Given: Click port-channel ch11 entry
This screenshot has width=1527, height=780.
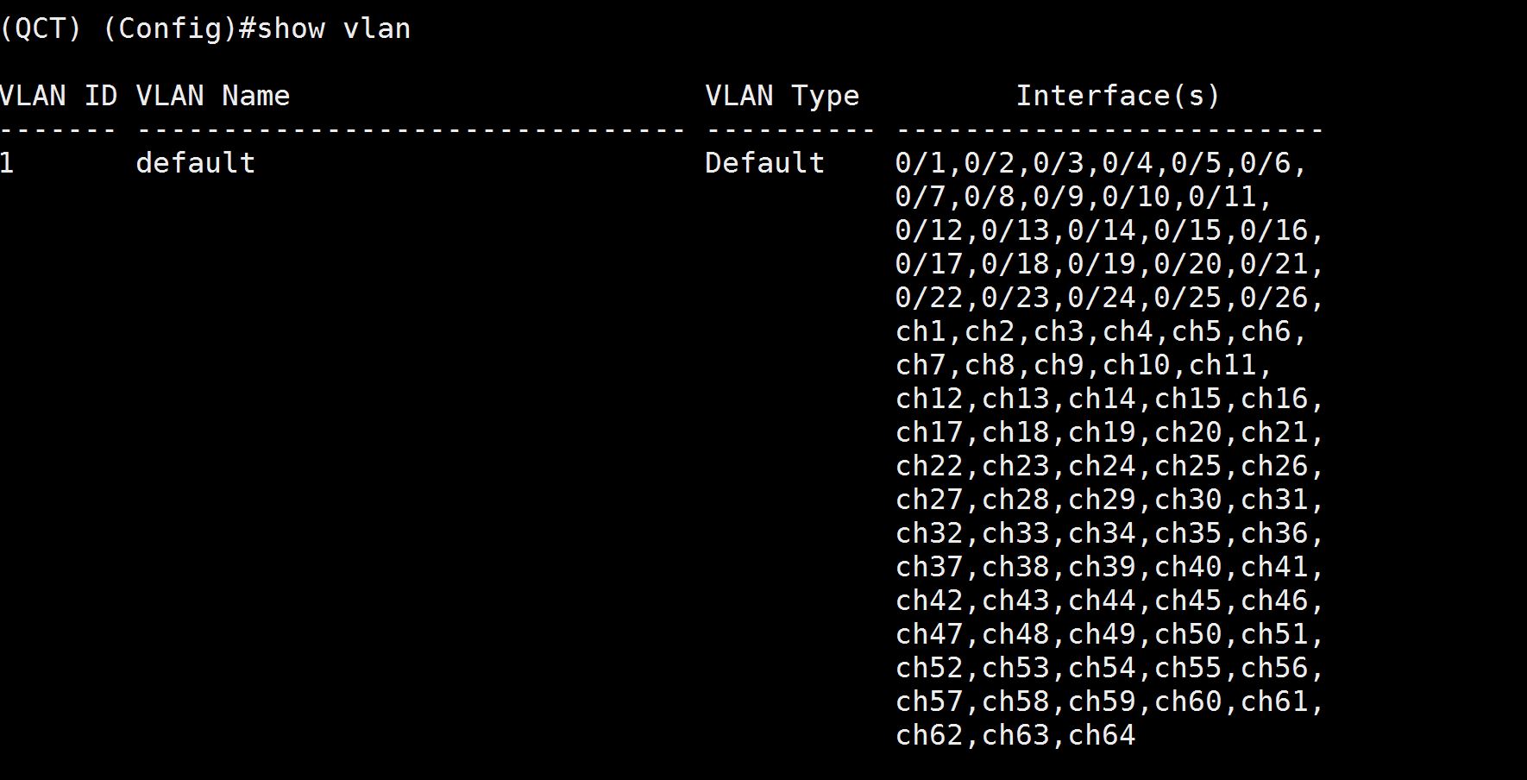Looking at the screenshot, I should pyautogui.click(x=1222, y=365).
